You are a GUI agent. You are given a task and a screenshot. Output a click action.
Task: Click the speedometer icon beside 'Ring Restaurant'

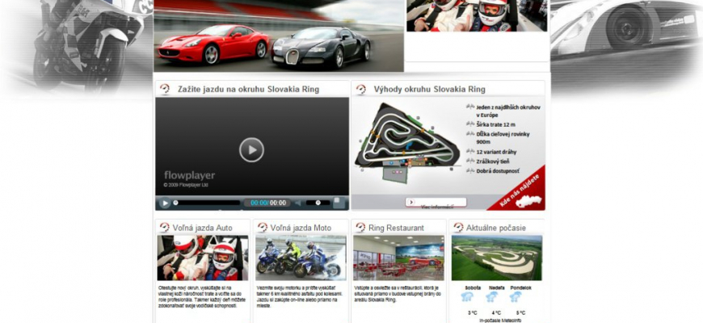point(360,228)
